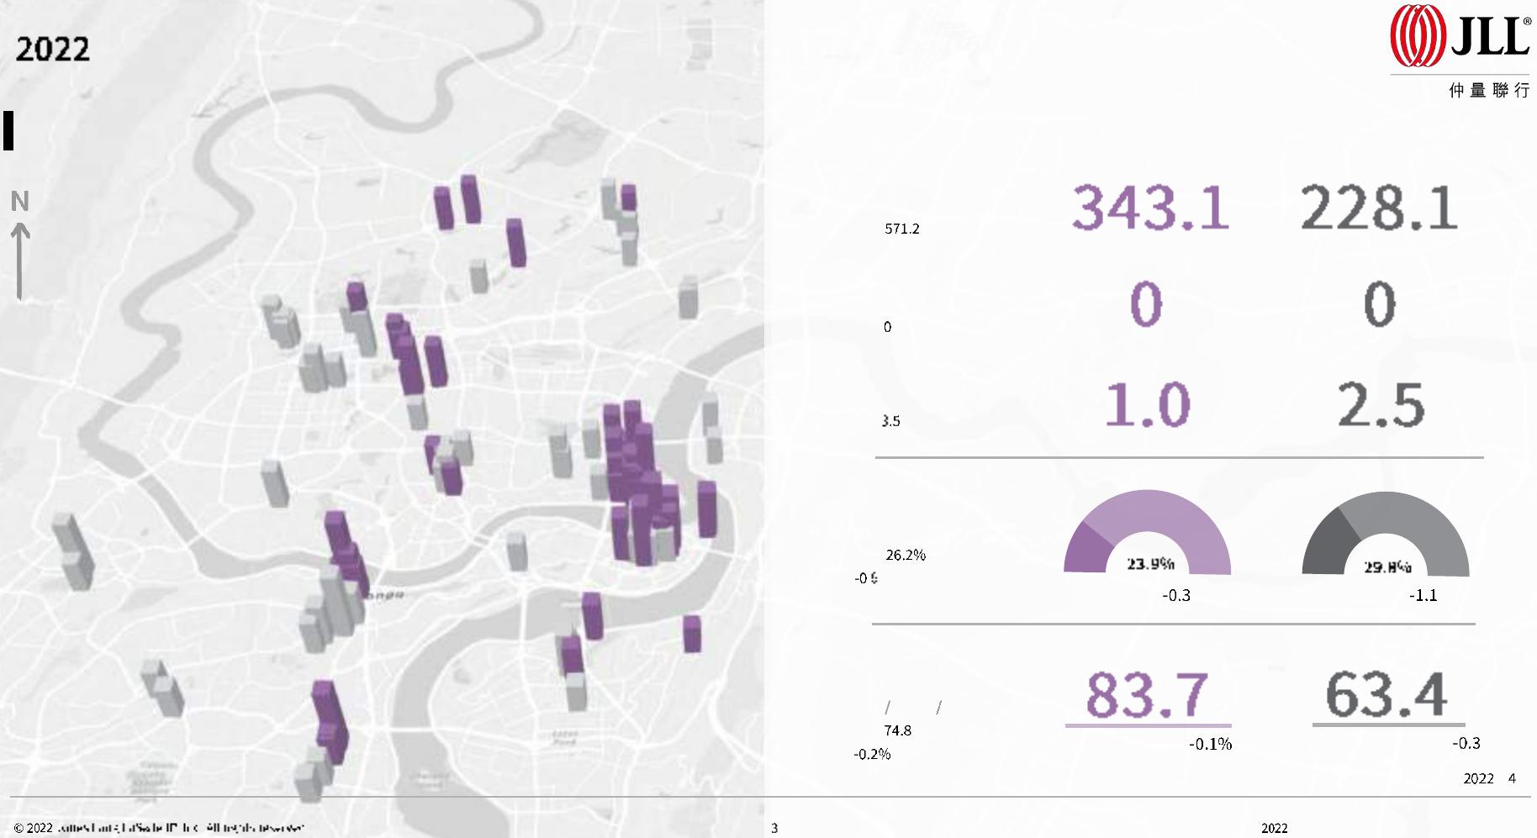Select the isolated purple bar at map's lower right
This screenshot has height=838, width=1537.
[691, 634]
